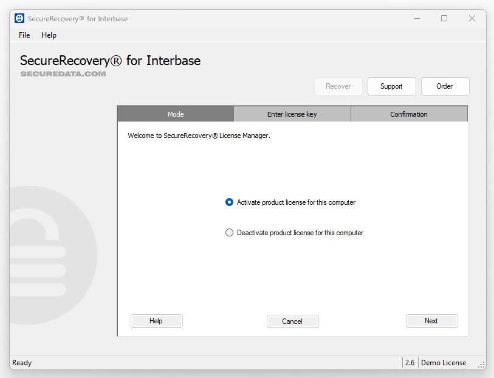Click the grayed-out Recover button

pyautogui.click(x=338, y=86)
